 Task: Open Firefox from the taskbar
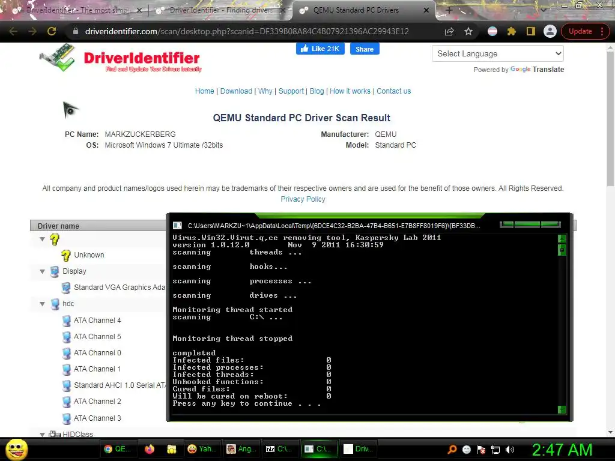coord(150,449)
